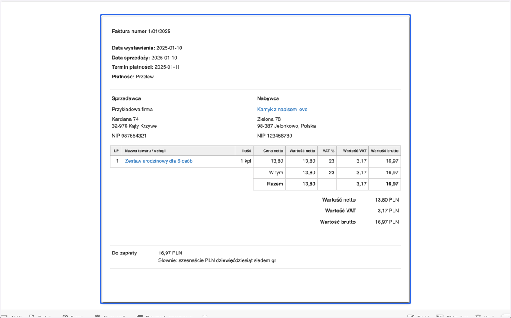Click the Płatność: Przelew line

point(133,77)
